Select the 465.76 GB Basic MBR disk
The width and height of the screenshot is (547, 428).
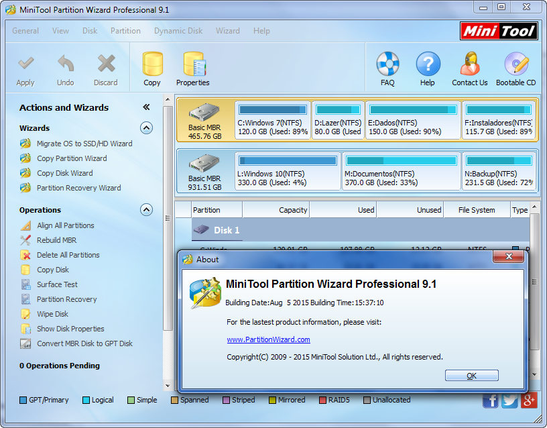(x=205, y=121)
